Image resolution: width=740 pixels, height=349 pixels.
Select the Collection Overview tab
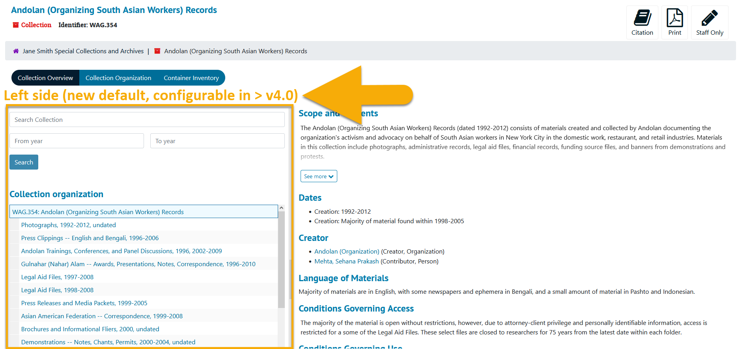pyautogui.click(x=45, y=78)
